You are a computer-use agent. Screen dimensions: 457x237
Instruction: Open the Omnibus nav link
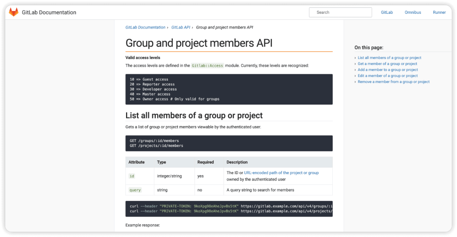(413, 12)
